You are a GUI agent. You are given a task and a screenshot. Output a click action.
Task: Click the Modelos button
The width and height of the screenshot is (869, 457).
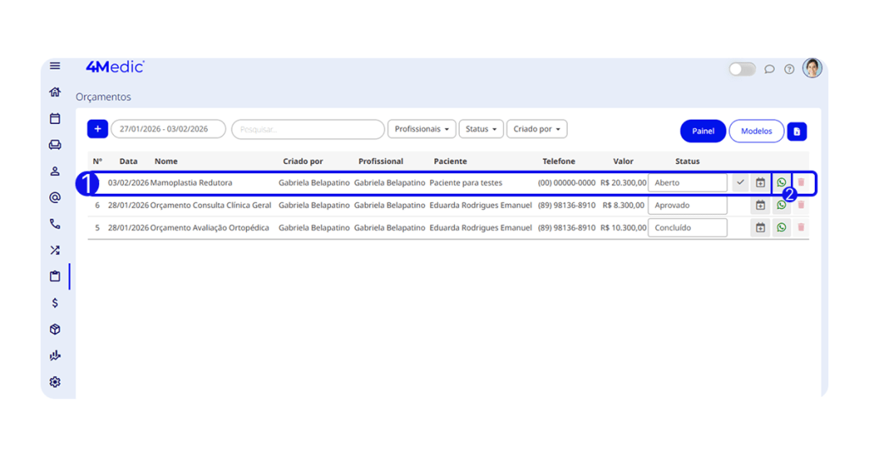756,131
